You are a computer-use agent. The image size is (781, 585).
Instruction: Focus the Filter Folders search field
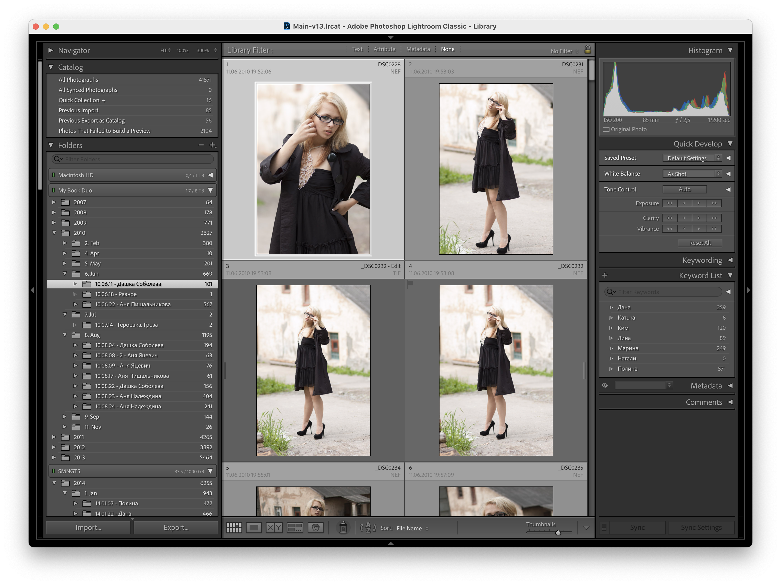(132, 159)
